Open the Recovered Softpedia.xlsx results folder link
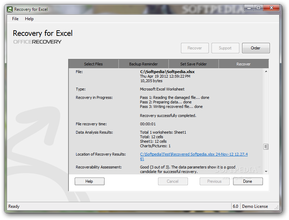Screen dimensions: 289x220 coord(194,156)
